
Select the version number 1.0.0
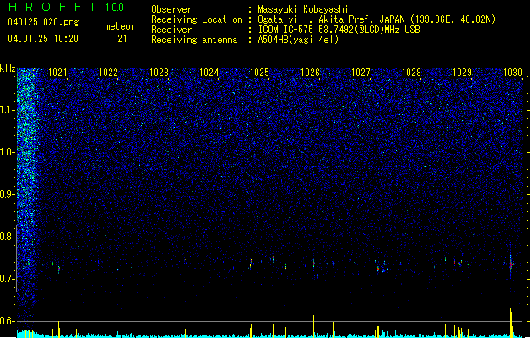pyautogui.click(x=114, y=7)
